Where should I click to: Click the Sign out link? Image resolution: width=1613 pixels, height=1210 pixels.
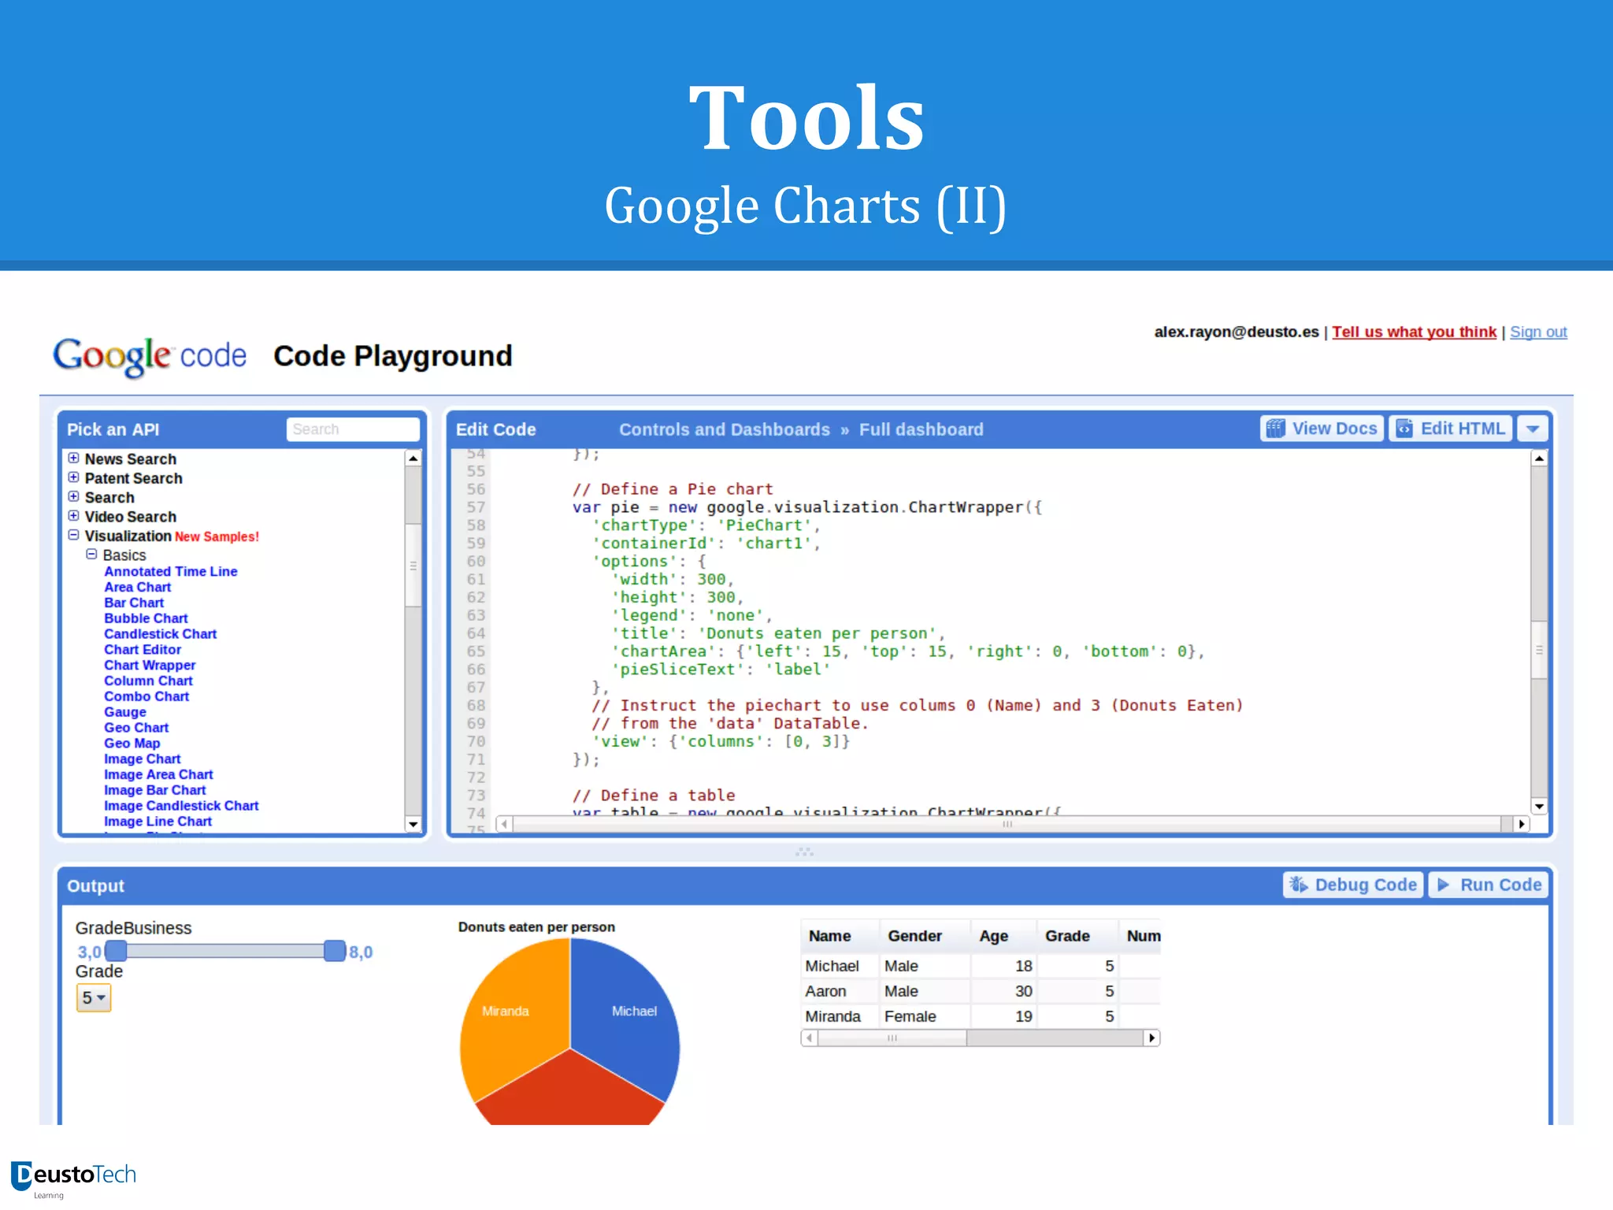click(x=1538, y=332)
